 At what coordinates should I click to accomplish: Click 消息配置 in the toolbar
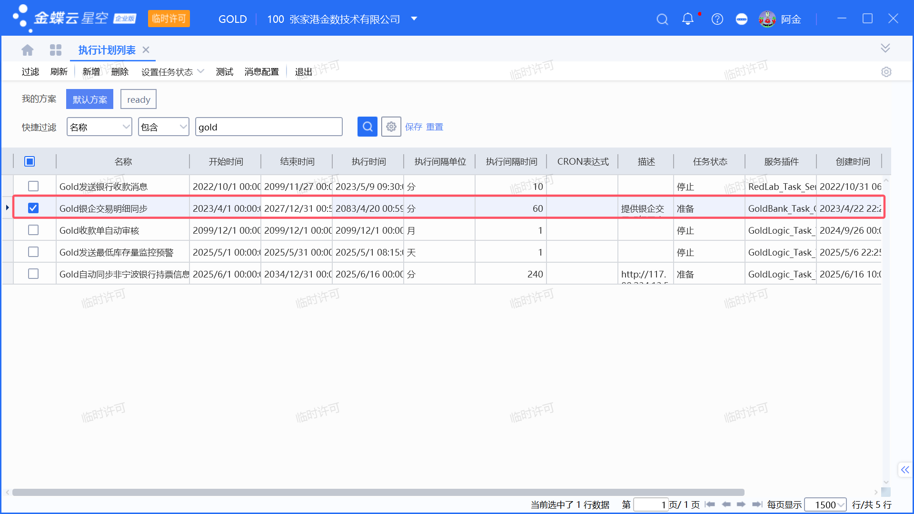(262, 71)
